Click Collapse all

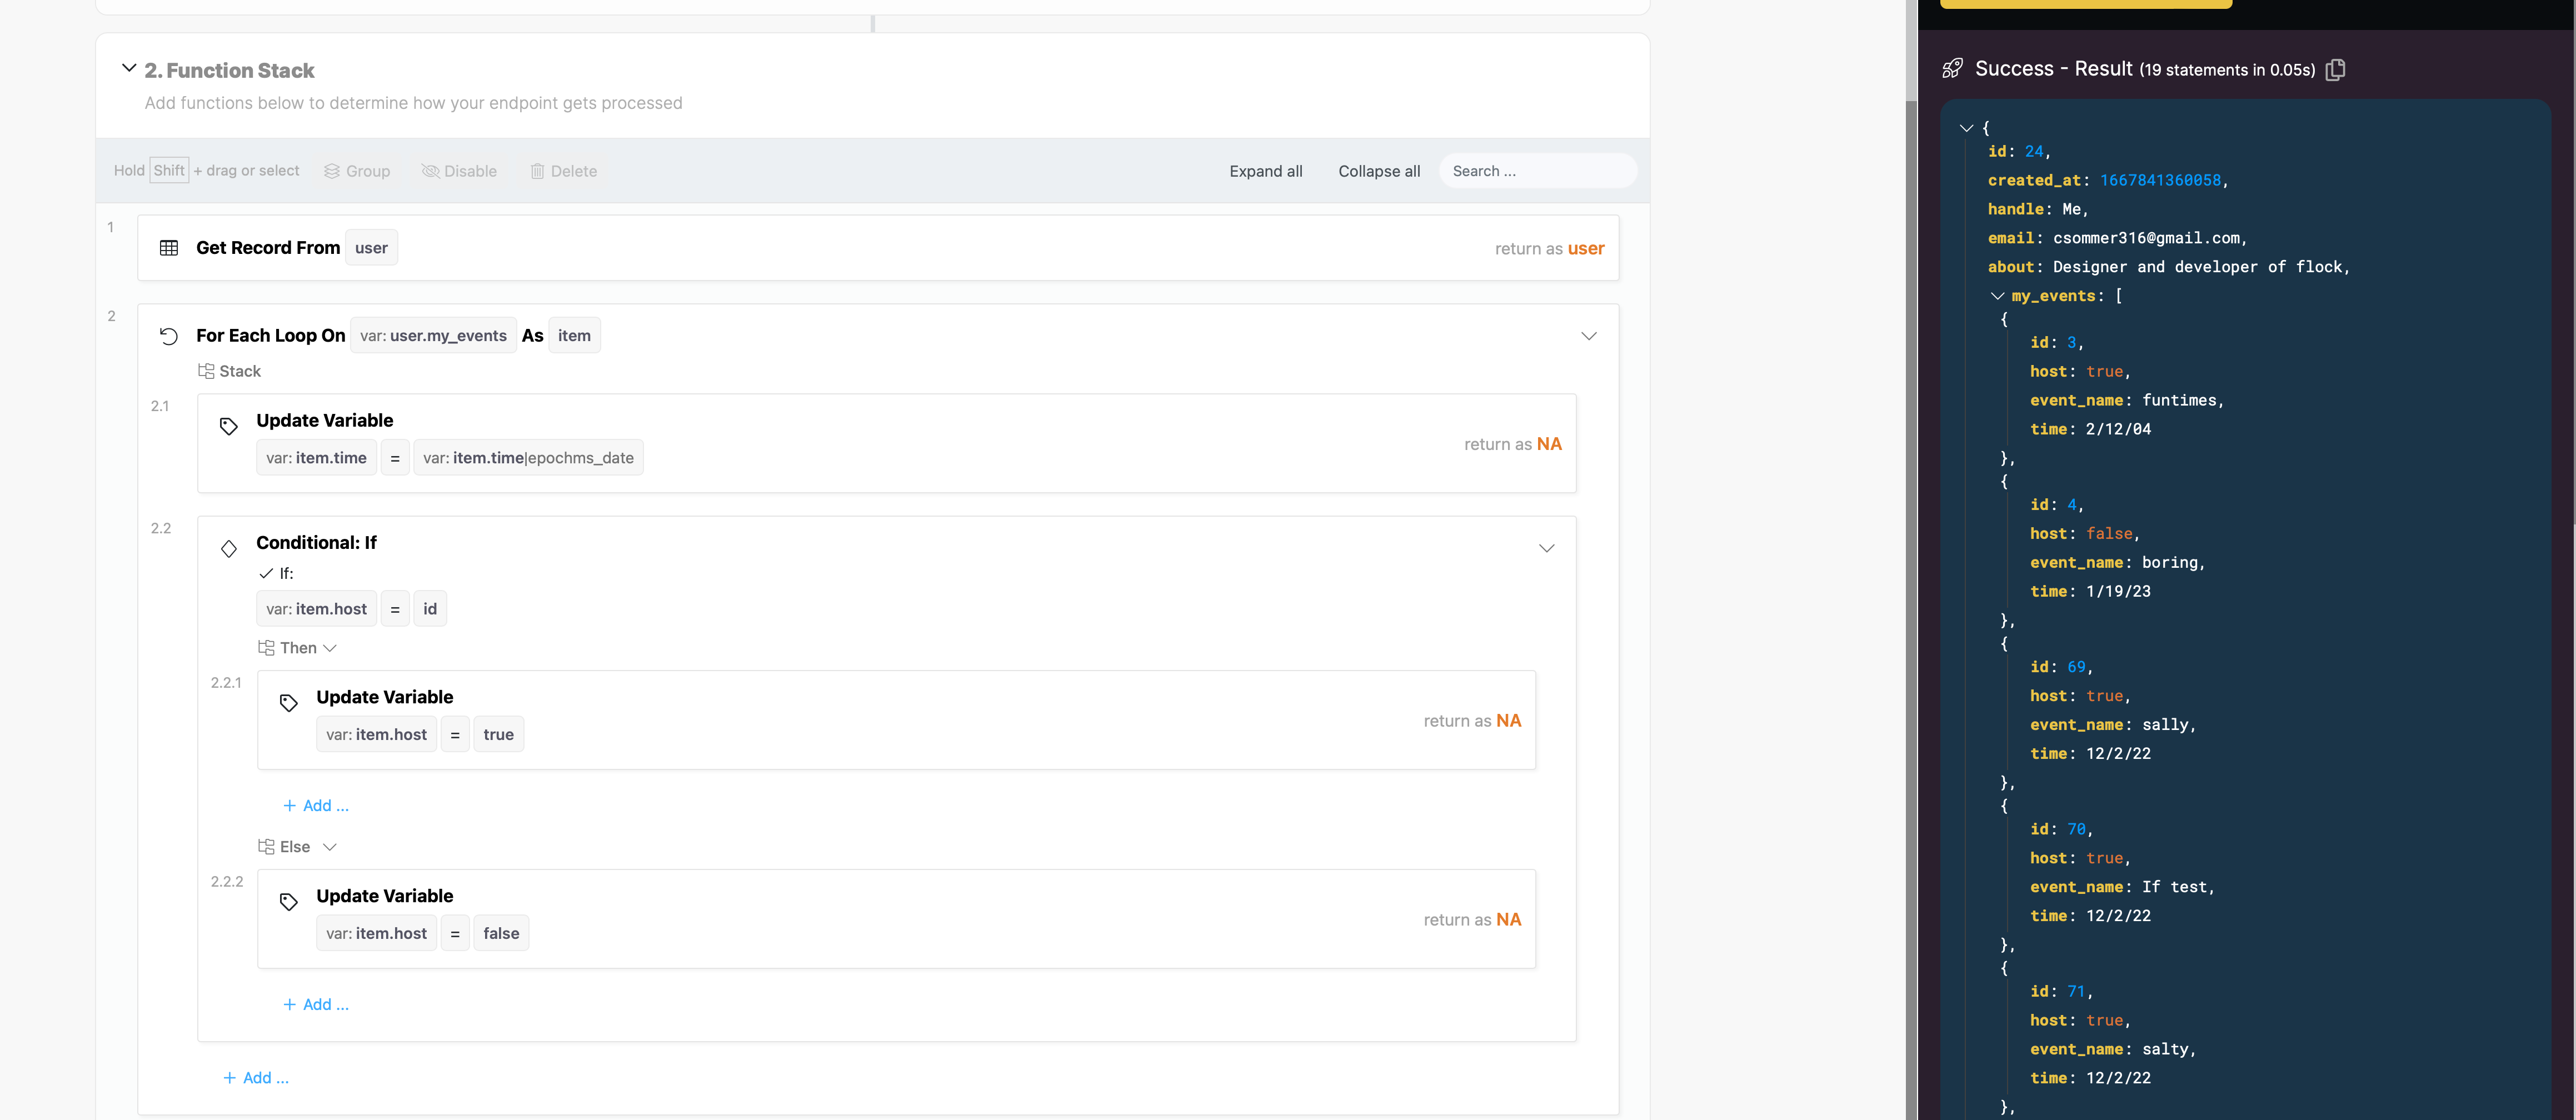(x=1379, y=171)
